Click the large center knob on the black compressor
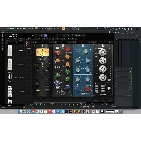This screenshot has width=141, height=141. pyautogui.click(x=43, y=74)
